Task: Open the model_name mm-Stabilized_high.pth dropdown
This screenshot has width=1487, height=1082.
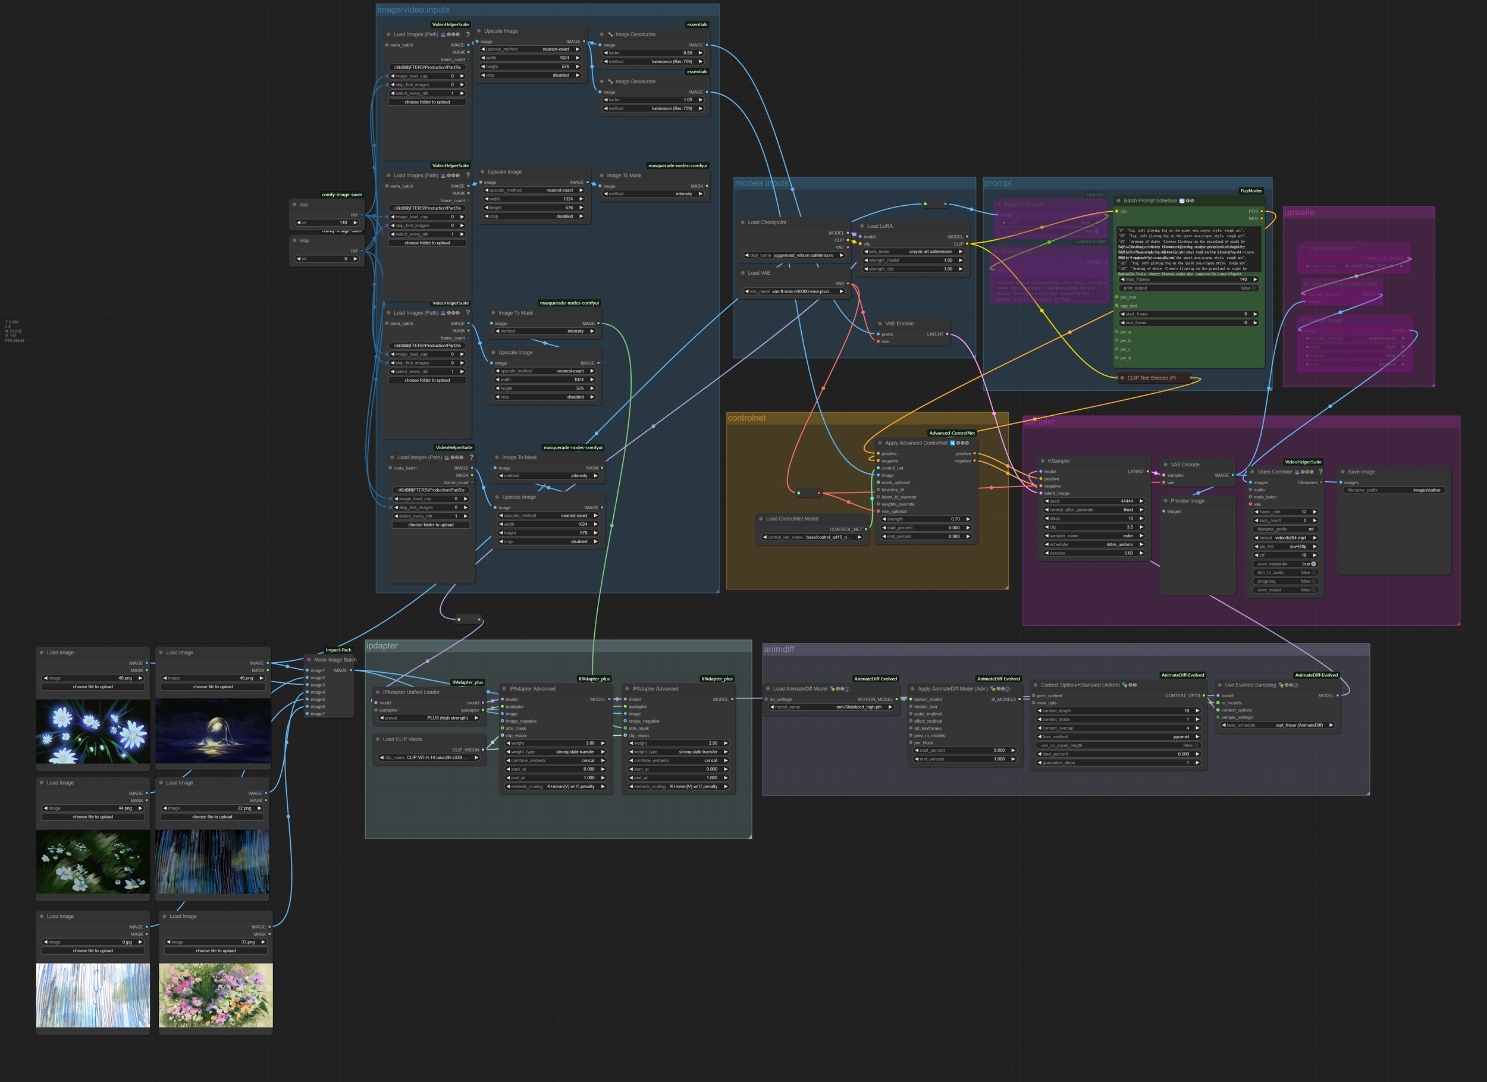Action: 831,707
